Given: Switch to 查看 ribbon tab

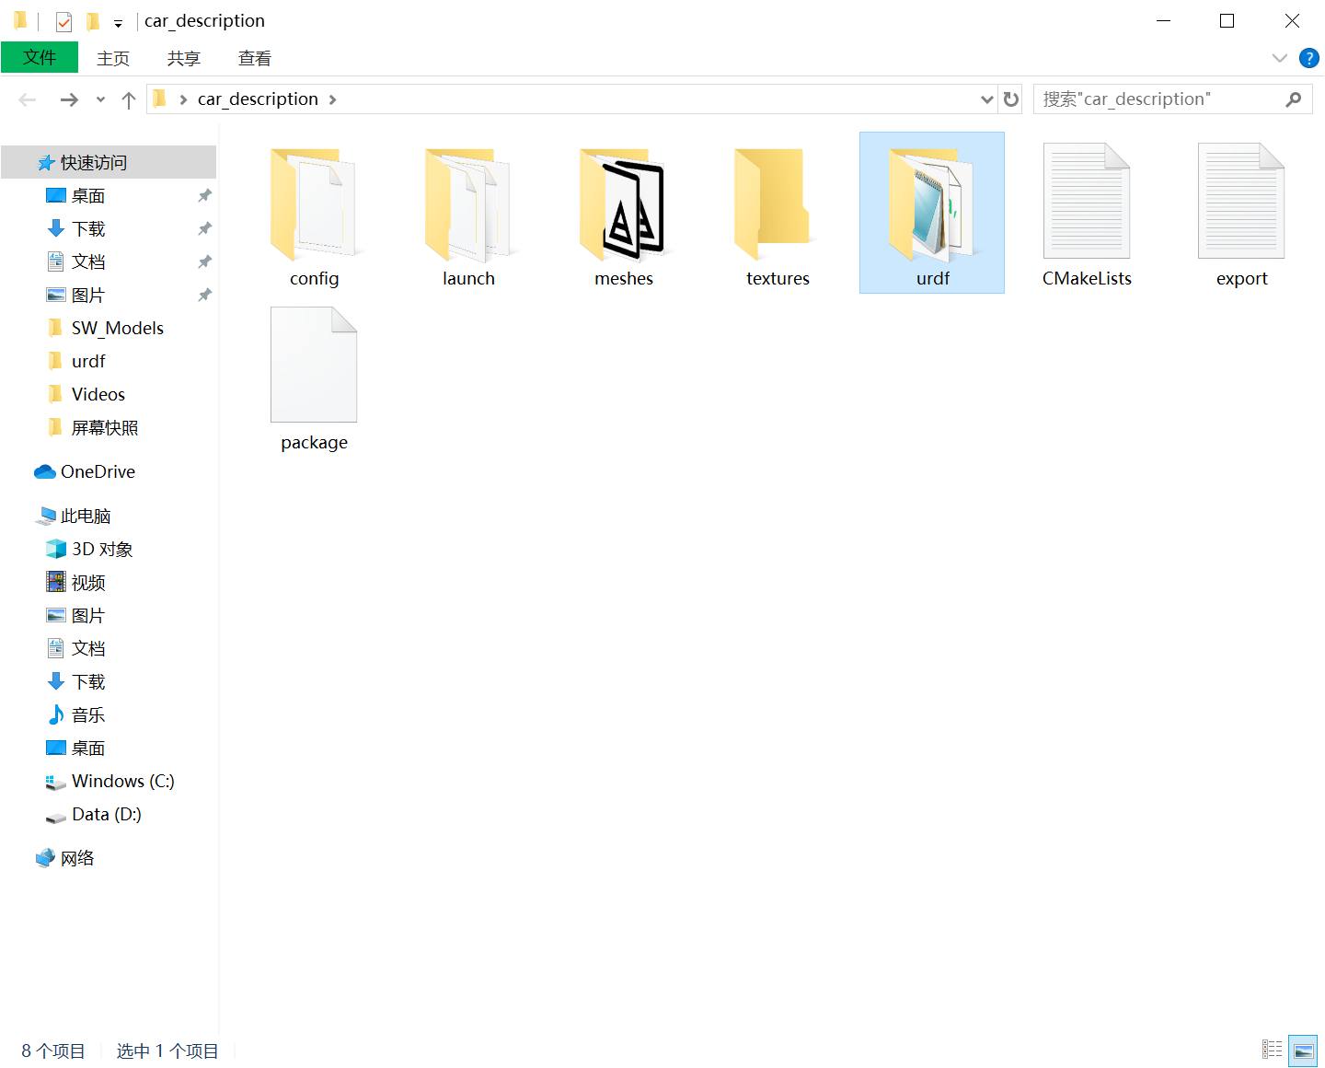Looking at the screenshot, I should click(x=255, y=58).
